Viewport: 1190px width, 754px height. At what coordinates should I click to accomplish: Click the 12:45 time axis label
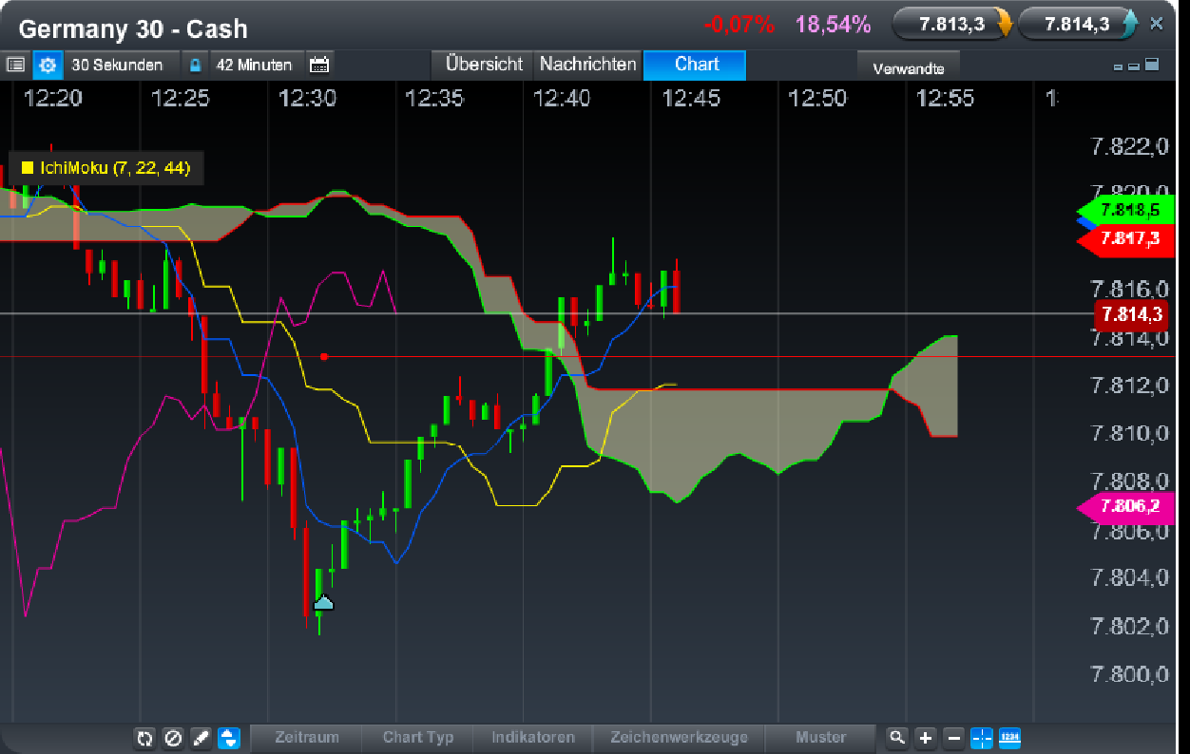(691, 98)
